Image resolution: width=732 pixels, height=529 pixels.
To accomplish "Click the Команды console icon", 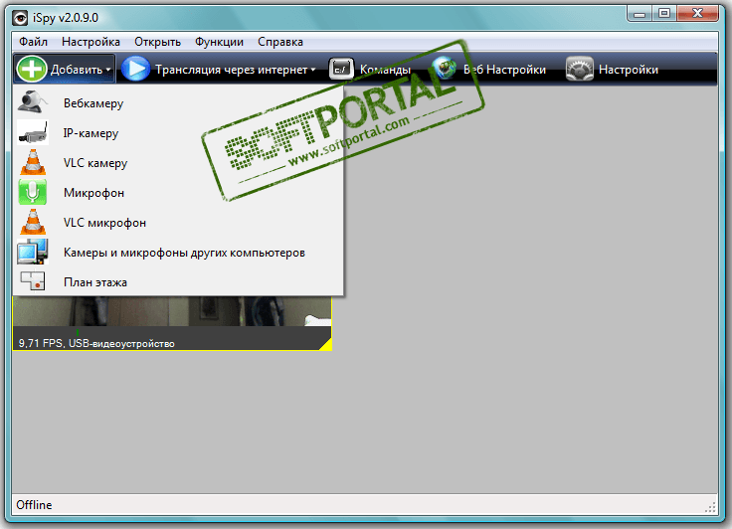I will click(x=341, y=69).
